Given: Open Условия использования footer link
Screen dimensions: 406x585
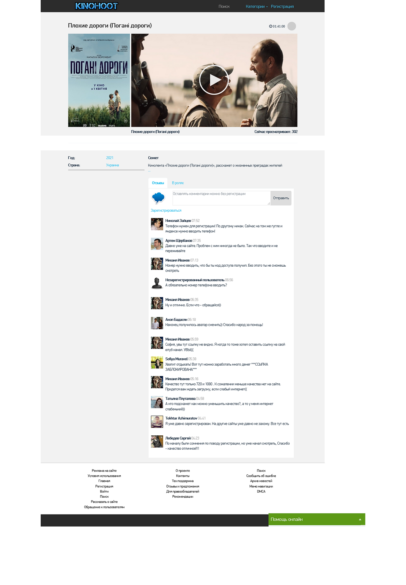Looking at the screenshot, I should (x=104, y=476).
